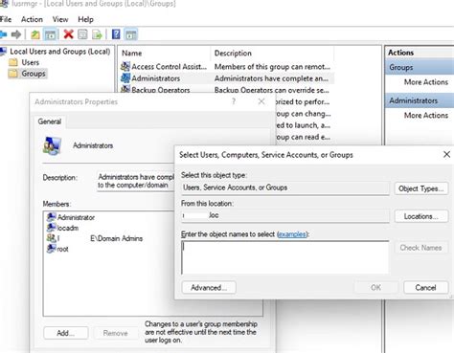454x353 pixels.
Task: Click the Backup Operators group icon
Action: 125,89
